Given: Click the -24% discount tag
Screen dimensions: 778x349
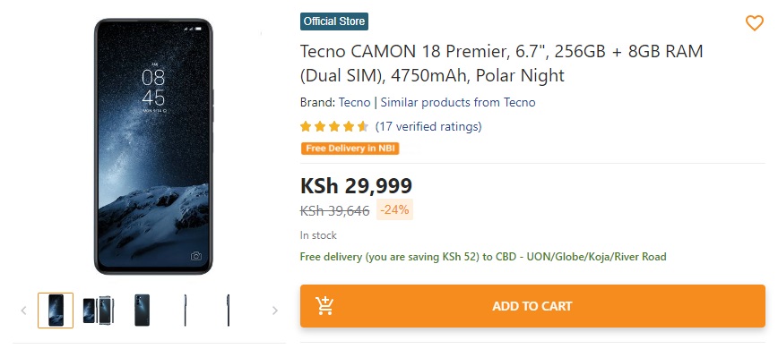Looking at the screenshot, I should click(x=395, y=210).
